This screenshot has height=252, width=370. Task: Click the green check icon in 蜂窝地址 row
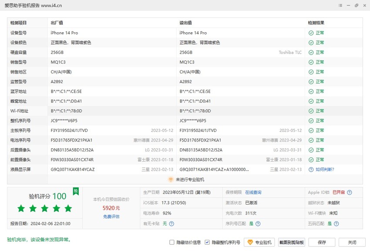(x=311, y=101)
